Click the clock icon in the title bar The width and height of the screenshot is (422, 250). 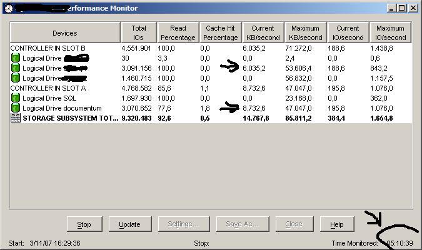pos(8,8)
